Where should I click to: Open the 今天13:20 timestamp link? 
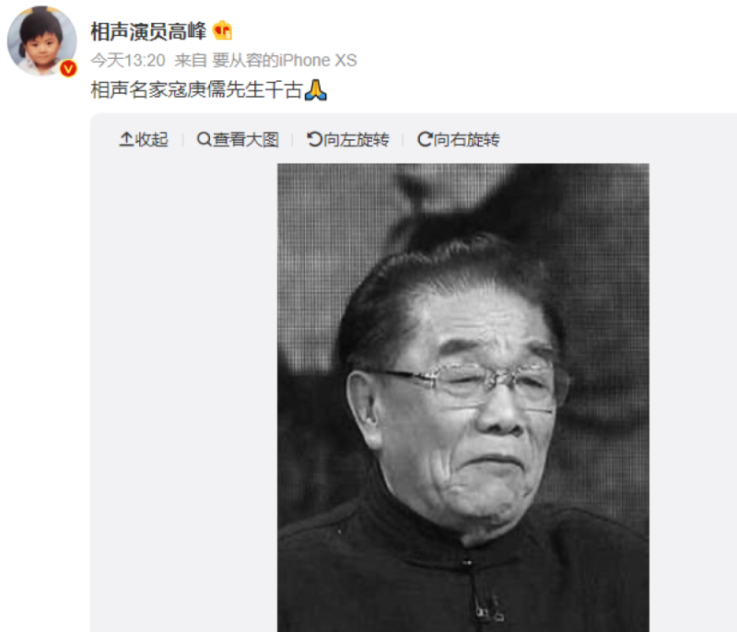(x=128, y=61)
